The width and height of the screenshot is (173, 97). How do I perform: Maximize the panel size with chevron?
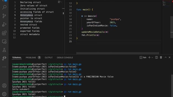[x=166, y=57]
